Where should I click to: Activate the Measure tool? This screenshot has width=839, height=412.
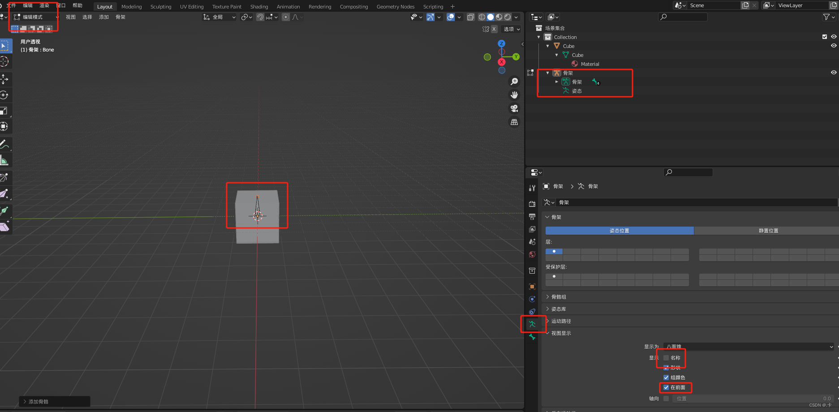pyautogui.click(x=4, y=160)
